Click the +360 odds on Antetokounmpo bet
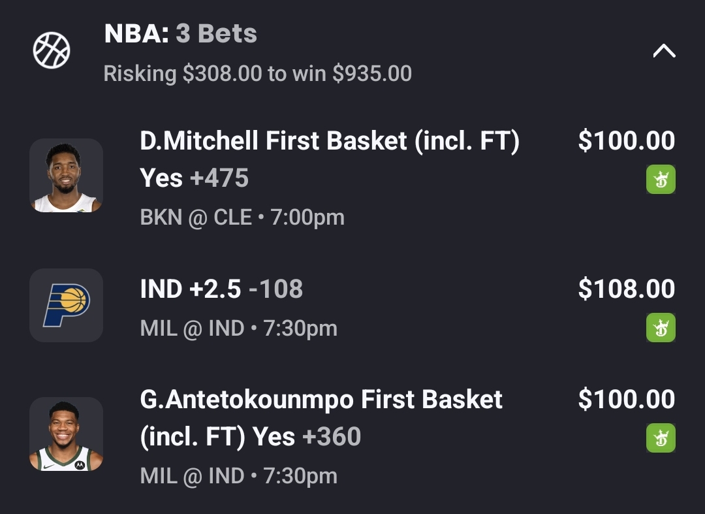Image resolution: width=705 pixels, height=514 pixels. pos(332,436)
